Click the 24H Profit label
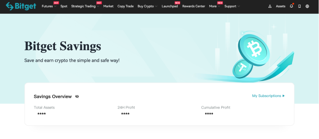The height and width of the screenshot is (139, 319). pyautogui.click(x=126, y=108)
